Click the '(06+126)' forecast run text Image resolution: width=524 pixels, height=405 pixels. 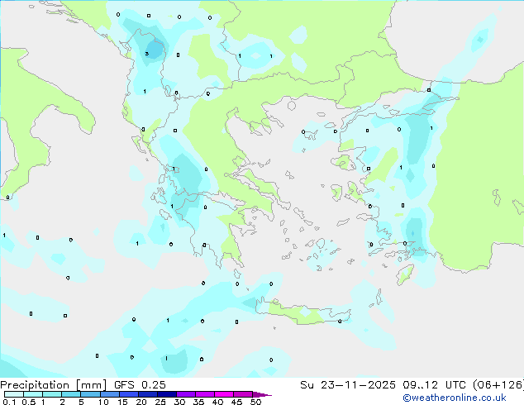[498, 385]
